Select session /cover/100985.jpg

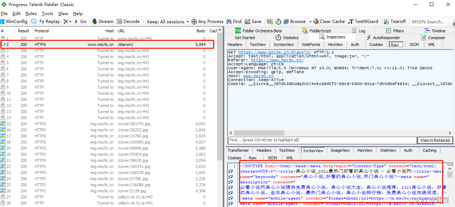(x=108, y=142)
